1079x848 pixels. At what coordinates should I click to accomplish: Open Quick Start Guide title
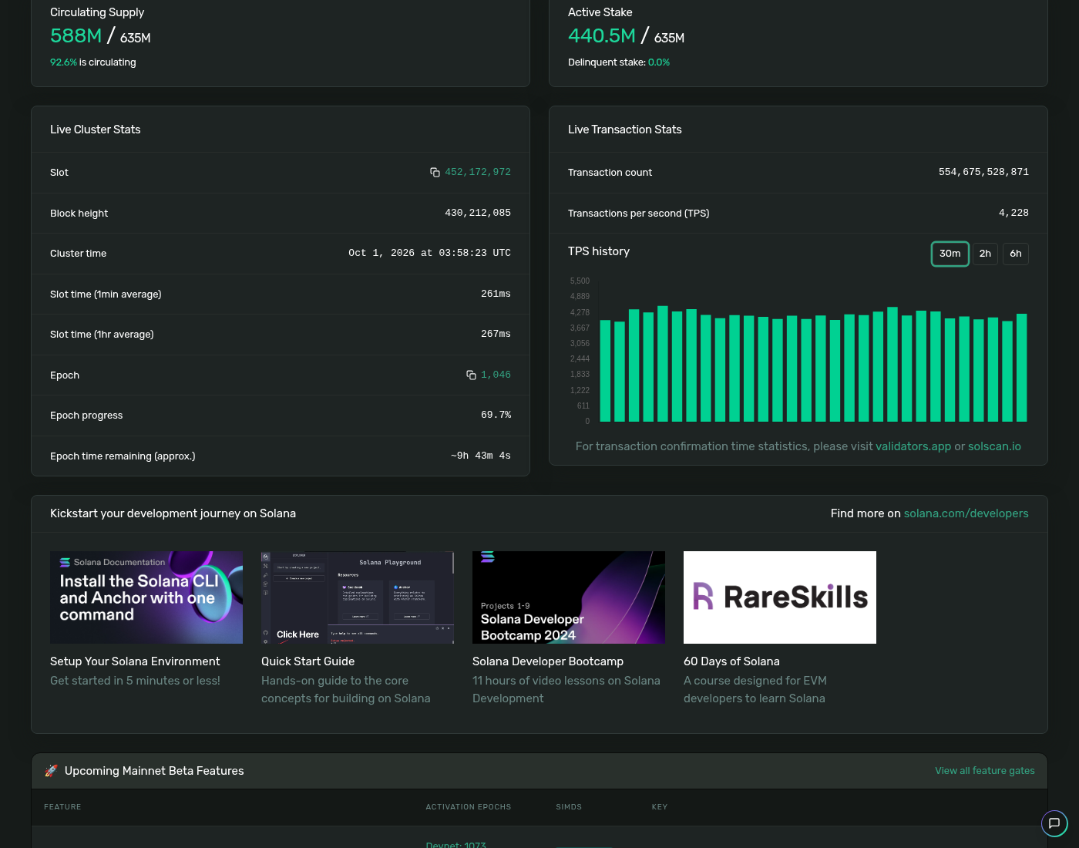click(308, 661)
